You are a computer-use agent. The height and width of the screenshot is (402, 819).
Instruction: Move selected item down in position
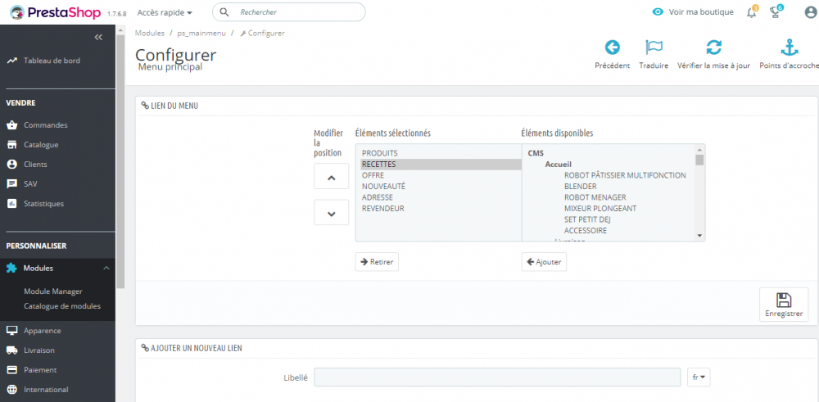[x=332, y=213]
